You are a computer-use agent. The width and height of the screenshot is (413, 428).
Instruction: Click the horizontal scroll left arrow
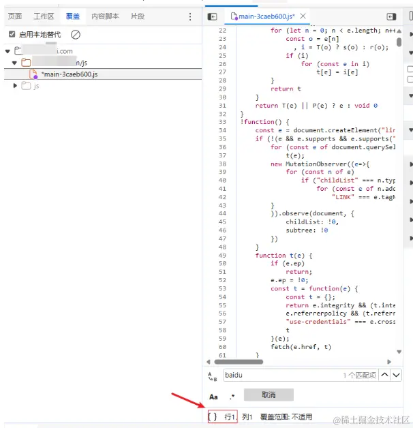[209, 362]
